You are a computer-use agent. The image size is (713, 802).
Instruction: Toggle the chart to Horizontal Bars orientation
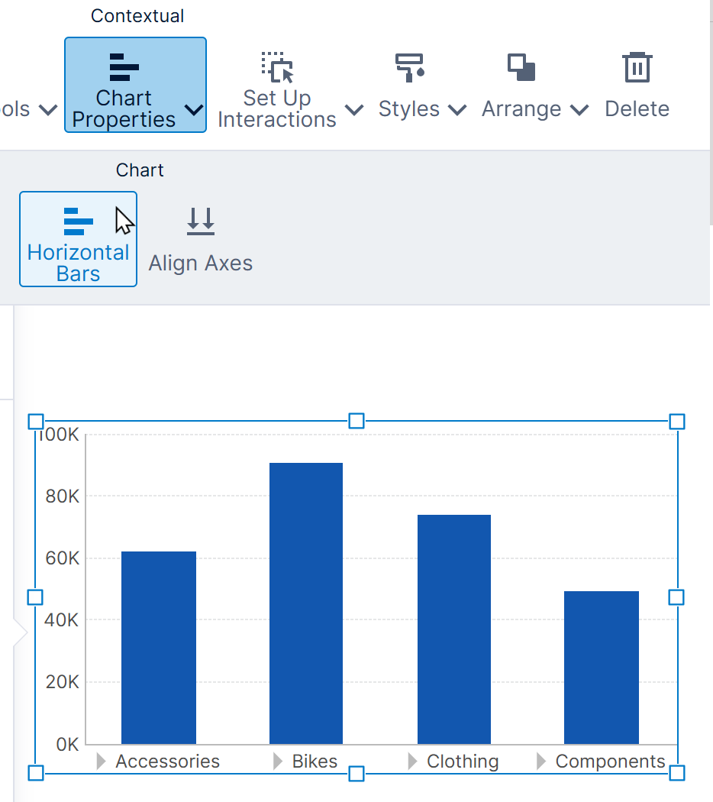77,239
